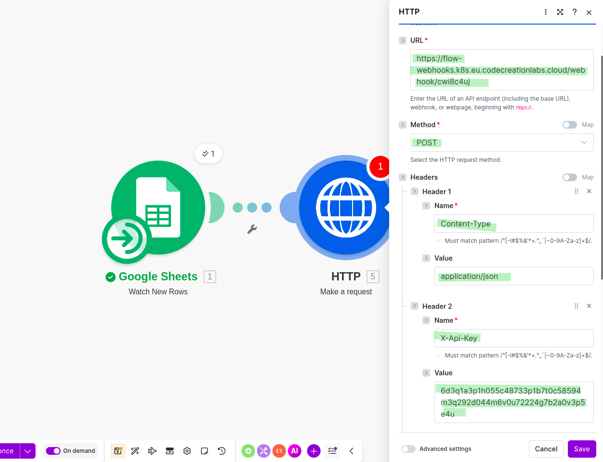Click the save scenario disk icon
Screen dimensions: 603x462
tap(118, 451)
